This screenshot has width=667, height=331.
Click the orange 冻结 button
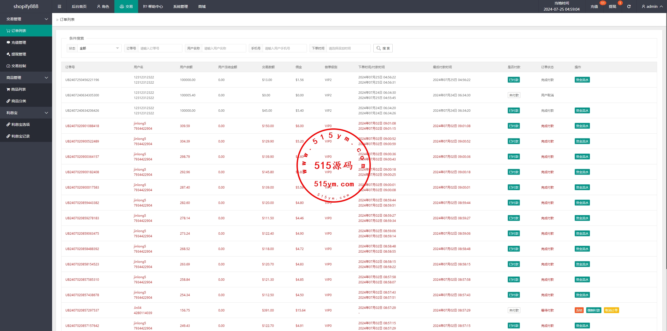(579, 310)
